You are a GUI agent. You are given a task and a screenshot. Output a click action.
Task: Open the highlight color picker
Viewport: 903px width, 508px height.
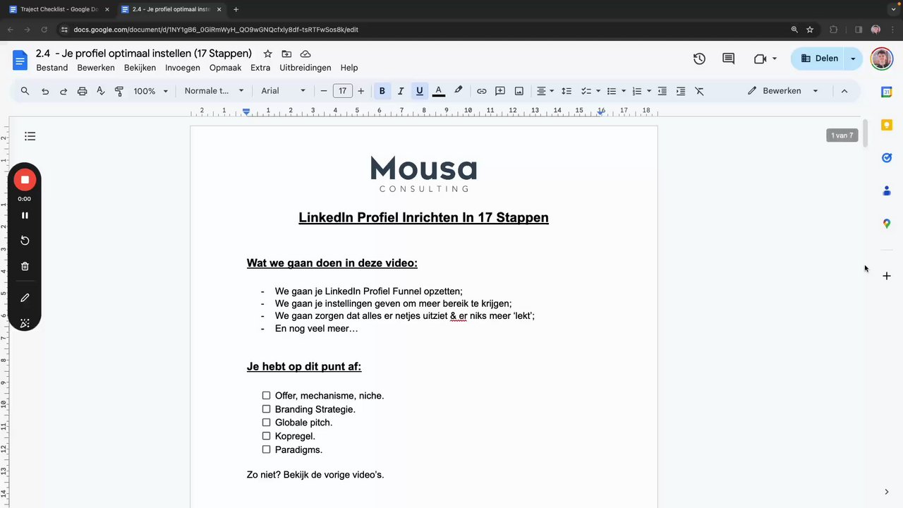[x=458, y=91]
